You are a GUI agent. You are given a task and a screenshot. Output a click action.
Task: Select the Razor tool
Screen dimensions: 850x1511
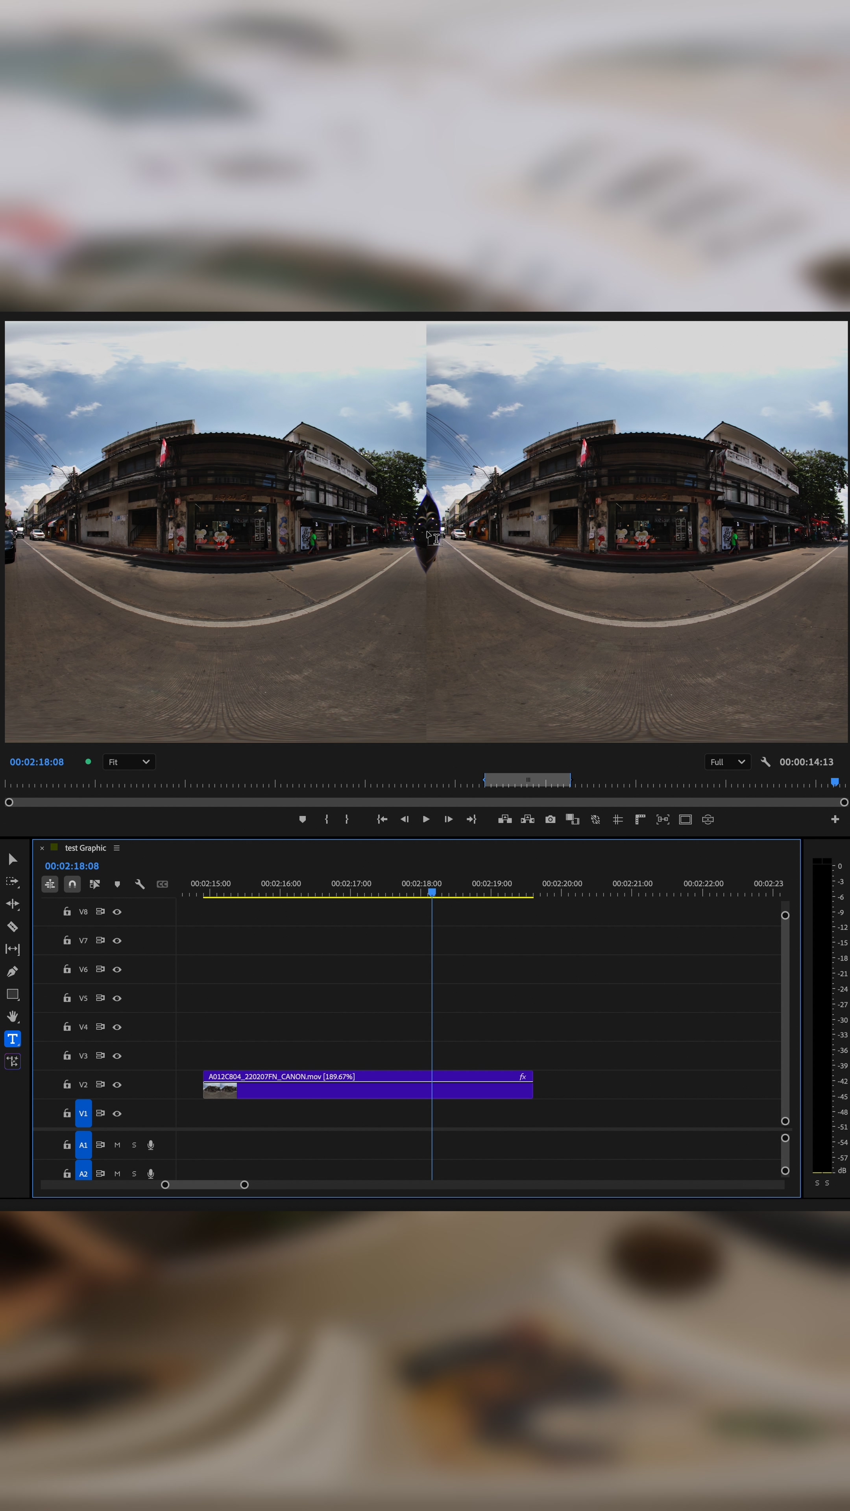pyautogui.click(x=12, y=927)
